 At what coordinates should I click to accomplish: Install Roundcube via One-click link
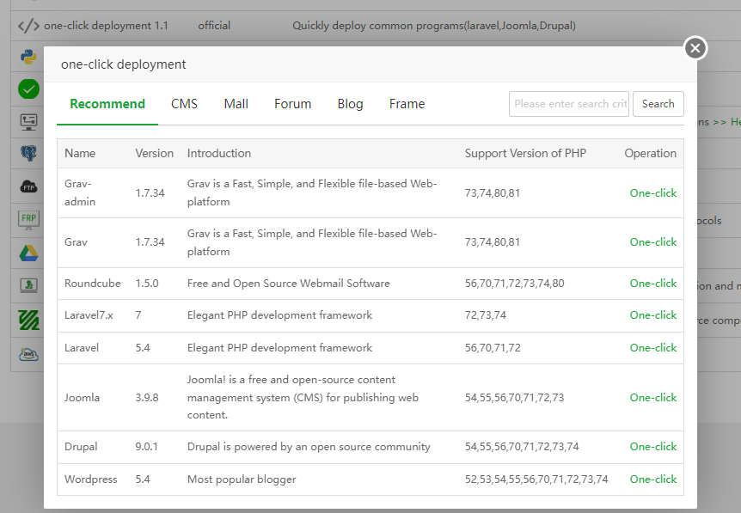pos(652,284)
